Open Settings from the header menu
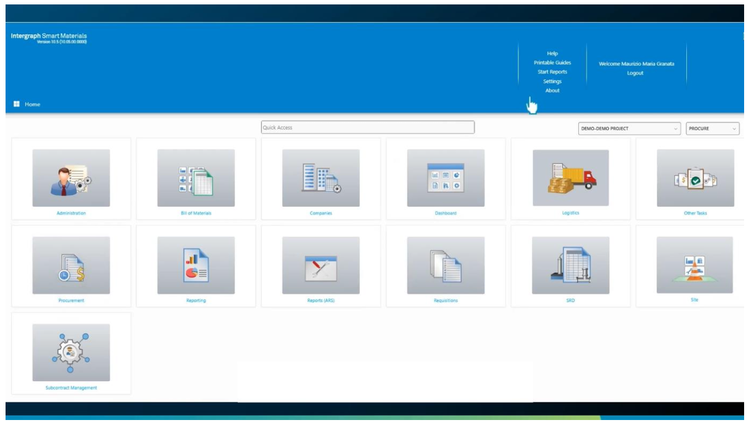 (552, 81)
